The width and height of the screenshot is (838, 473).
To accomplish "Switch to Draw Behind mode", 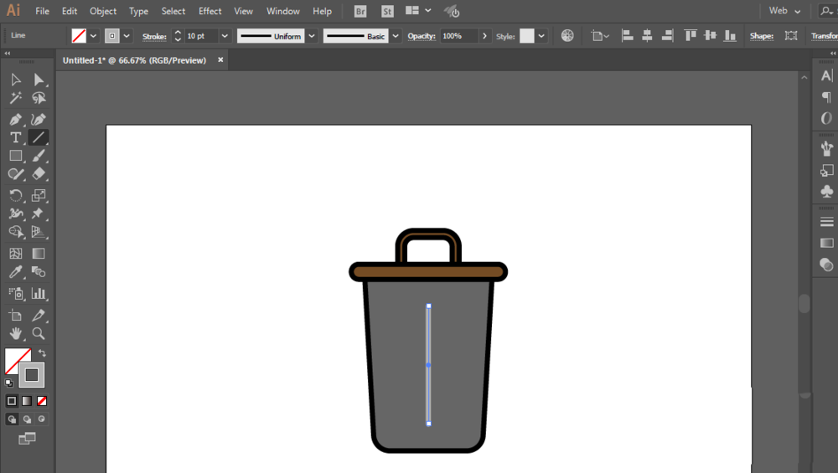I will tap(27, 419).
